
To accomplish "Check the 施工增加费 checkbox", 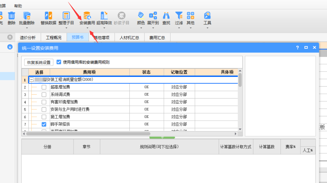I will point(44,117).
